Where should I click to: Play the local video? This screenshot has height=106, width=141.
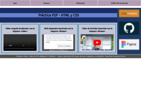6,46
